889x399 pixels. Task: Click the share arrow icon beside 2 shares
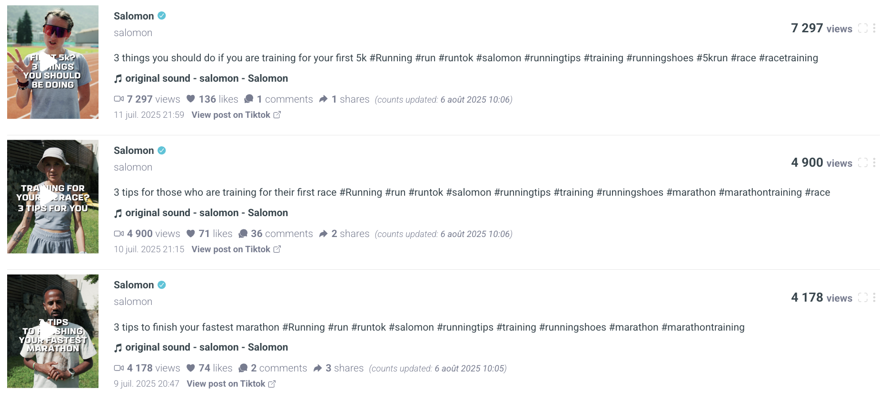coord(323,233)
